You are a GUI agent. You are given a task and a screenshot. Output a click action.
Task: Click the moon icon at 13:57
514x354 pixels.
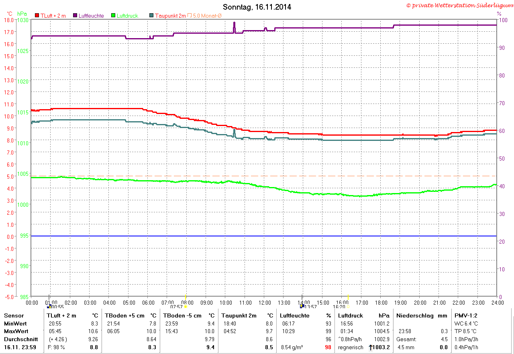302,306
